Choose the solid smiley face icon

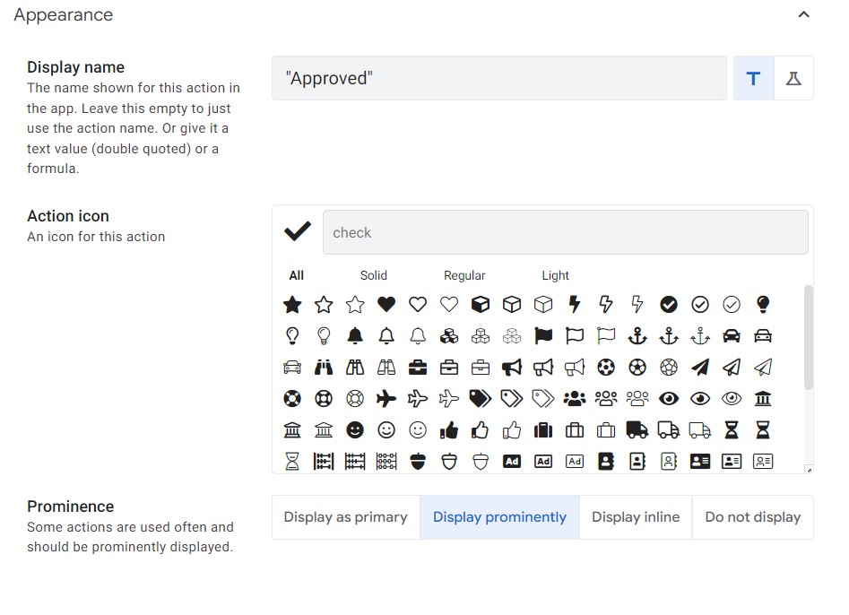point(355,430)
